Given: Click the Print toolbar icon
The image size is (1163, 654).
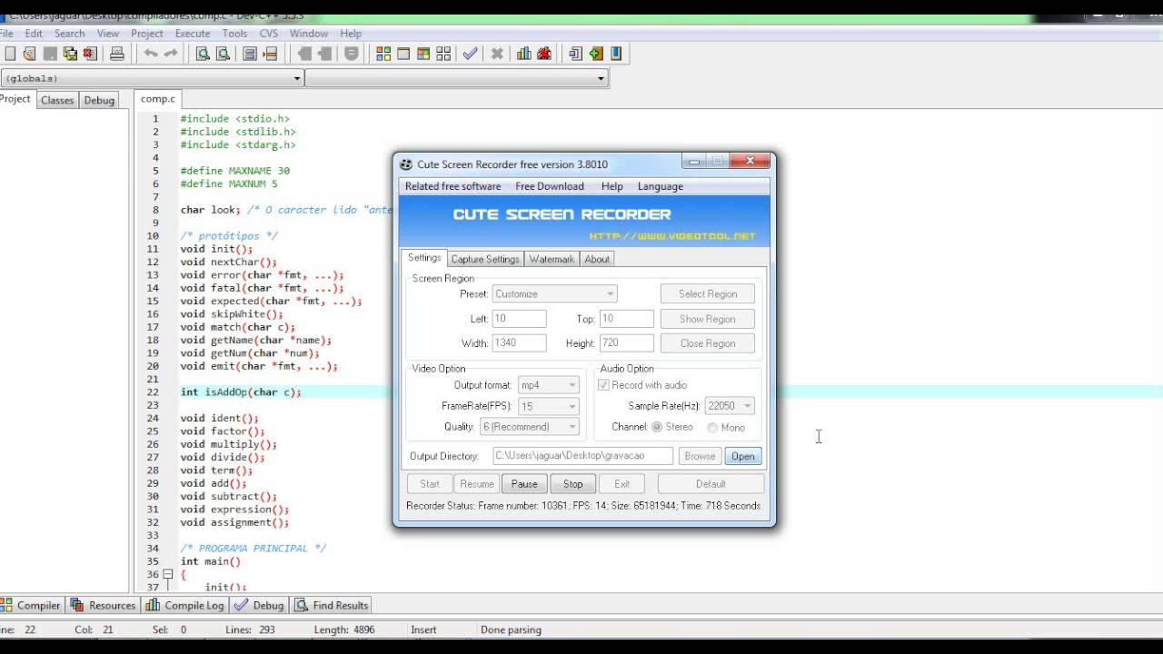Looking at the screenshot, I should (x=117, y=54).
